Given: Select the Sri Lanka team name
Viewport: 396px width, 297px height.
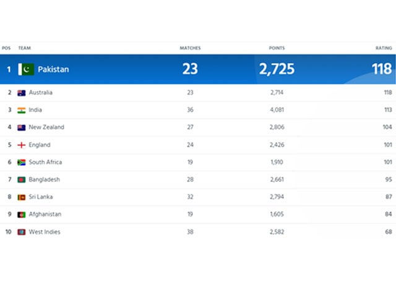Looking at the screenshot, I should pos(41,197).
